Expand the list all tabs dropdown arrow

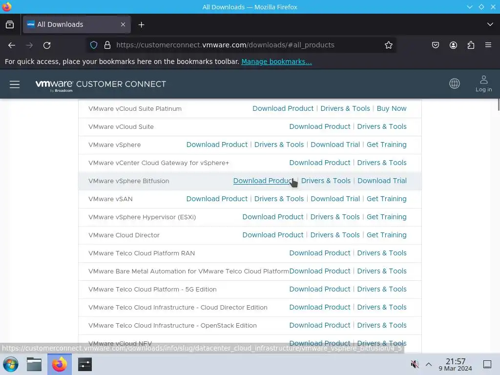point(490,24)
